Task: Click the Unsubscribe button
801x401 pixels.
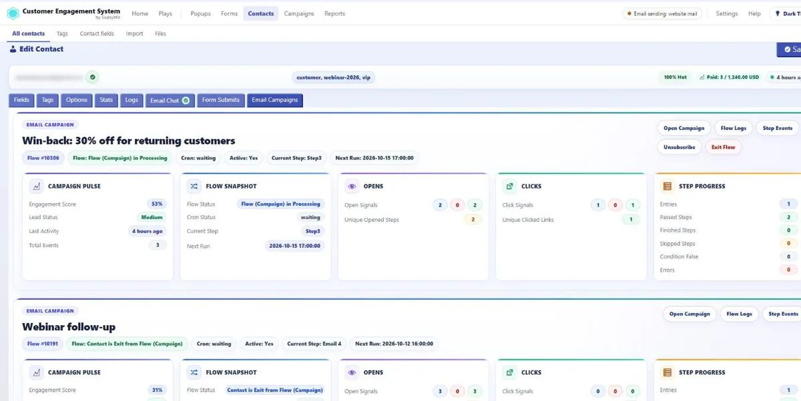Action: (x=680, y=147)
